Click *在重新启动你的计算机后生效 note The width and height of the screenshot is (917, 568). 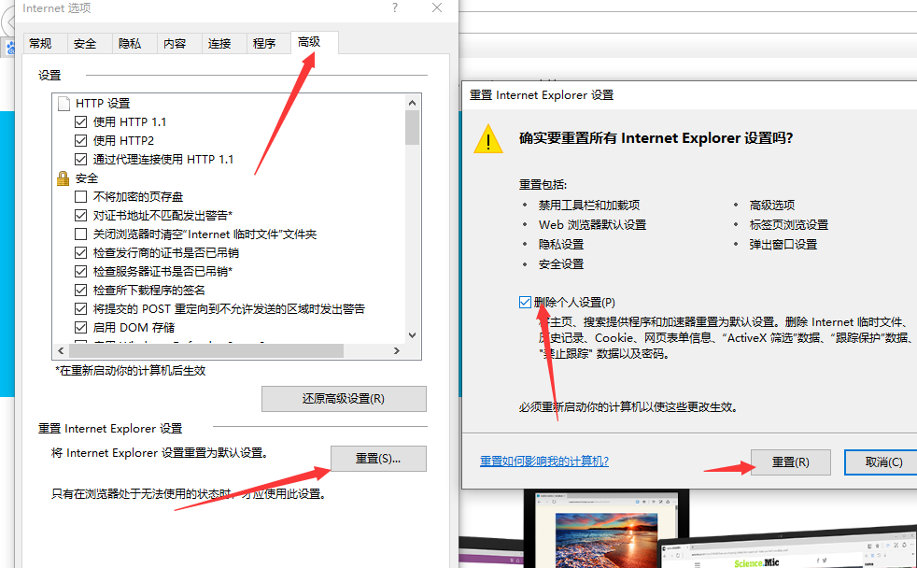pos(131,371)
